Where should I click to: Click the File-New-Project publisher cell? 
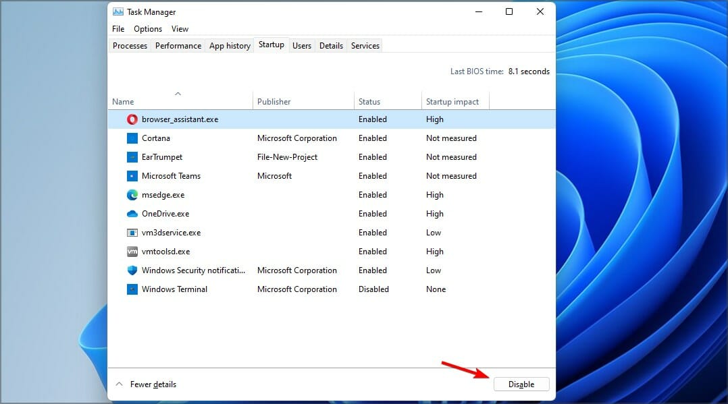coord(288,157)
